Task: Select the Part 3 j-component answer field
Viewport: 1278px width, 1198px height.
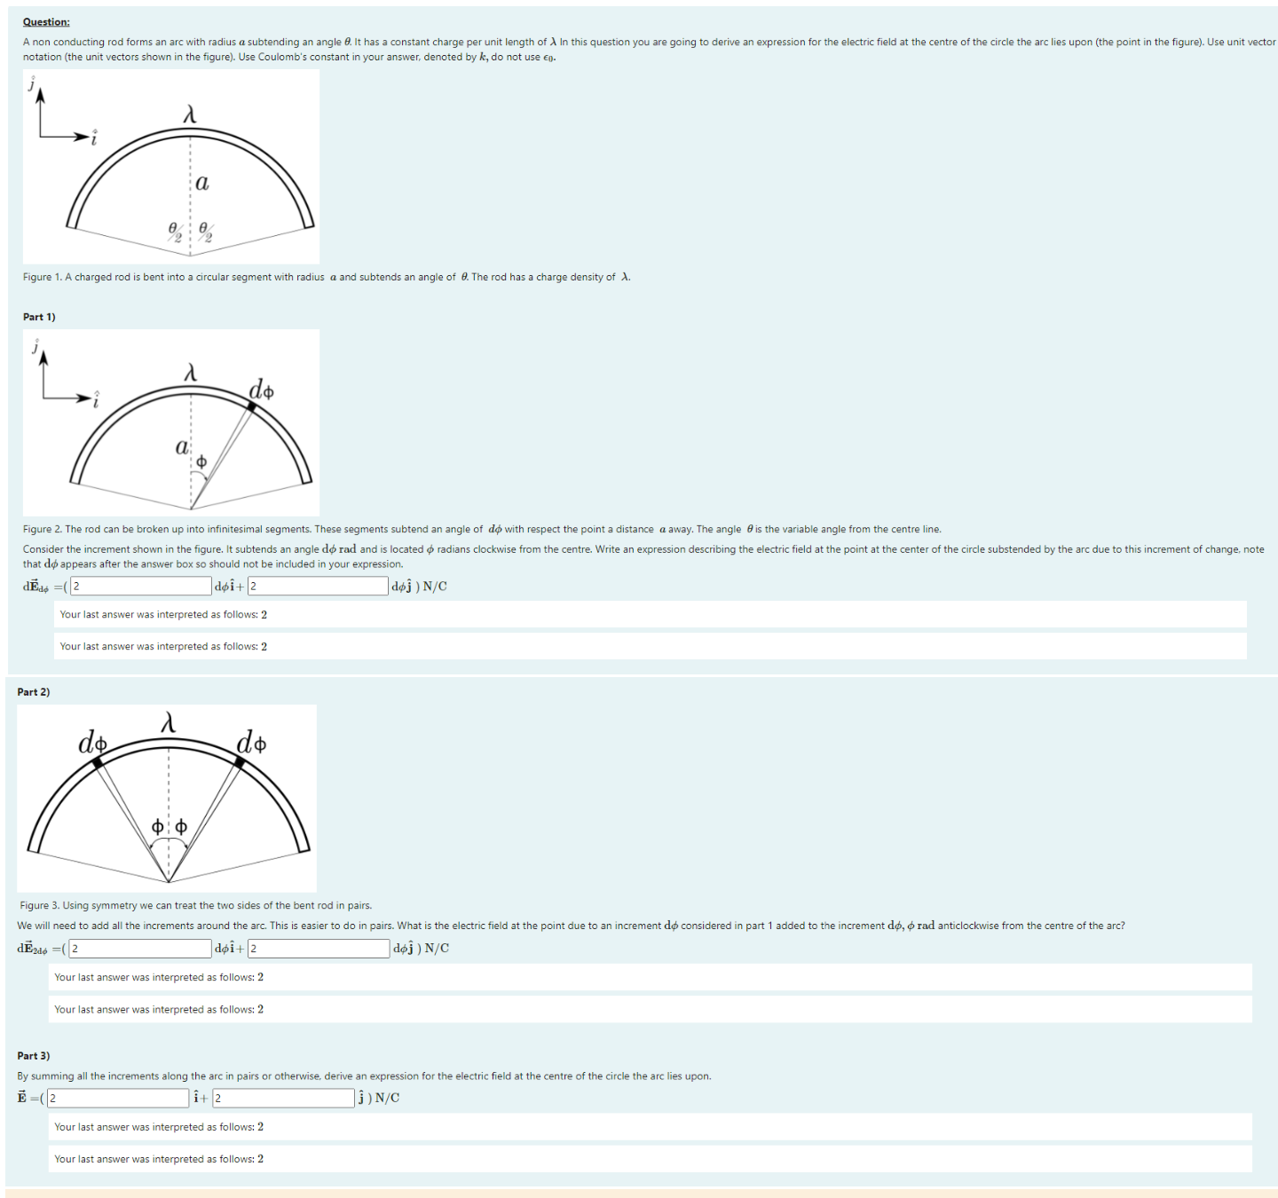Action: 283,1099
